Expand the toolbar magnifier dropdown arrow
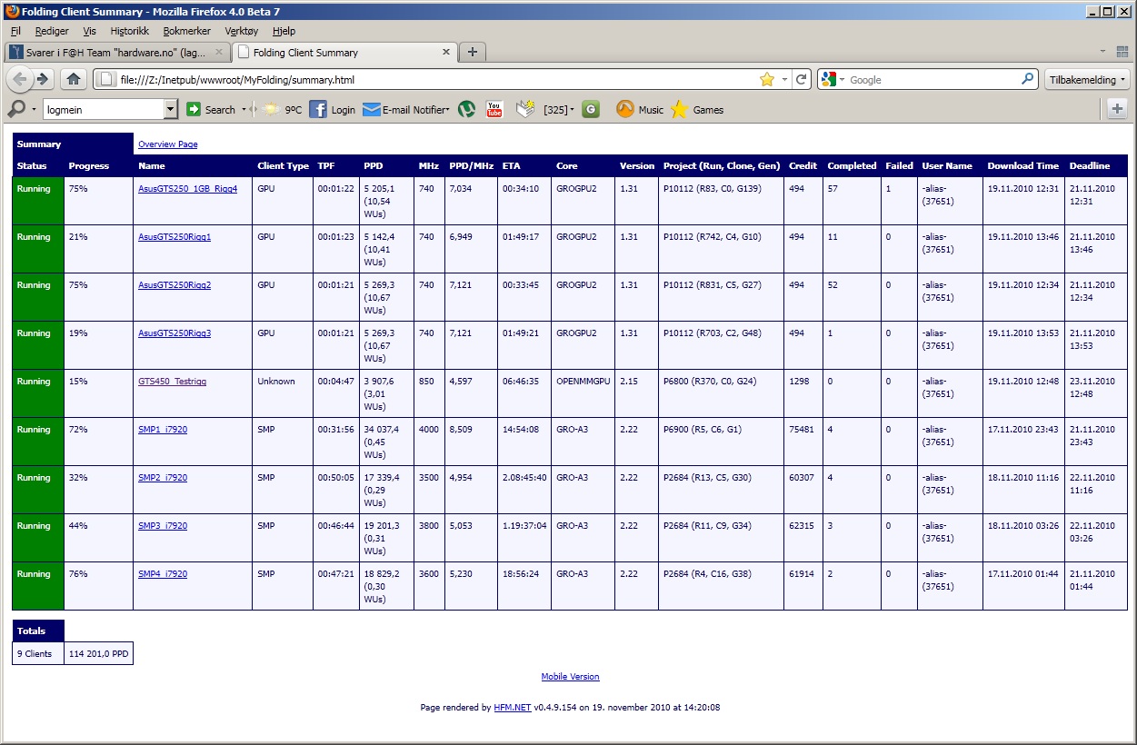This screenshot has height=745, width=1137. pos(34,110)
